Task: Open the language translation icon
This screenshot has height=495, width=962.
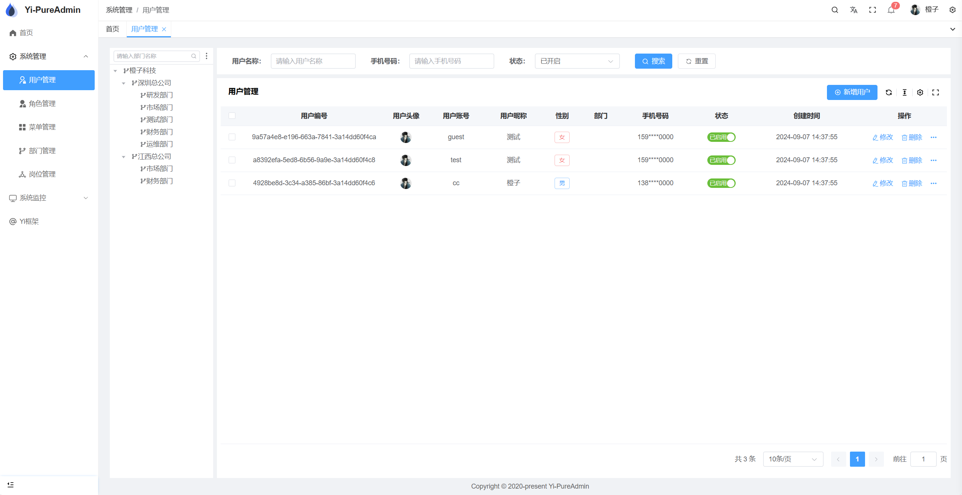Action: [x=854, y=10]
